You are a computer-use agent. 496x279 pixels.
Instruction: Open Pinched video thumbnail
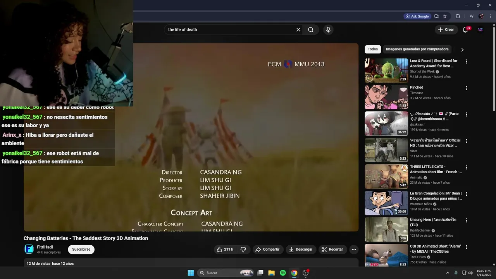386,97
